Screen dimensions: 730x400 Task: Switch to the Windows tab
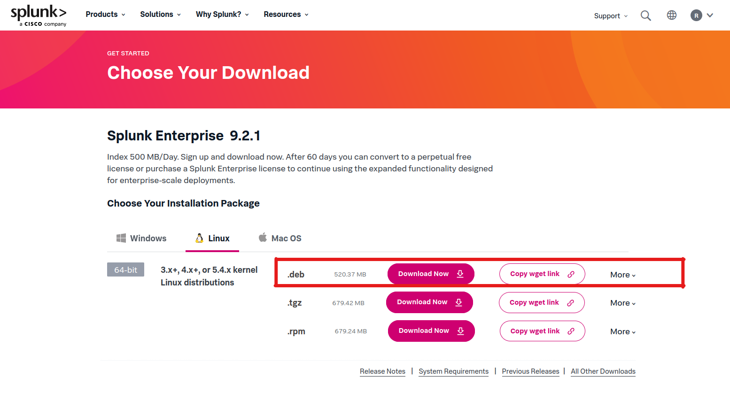click(x=141, y=238)
